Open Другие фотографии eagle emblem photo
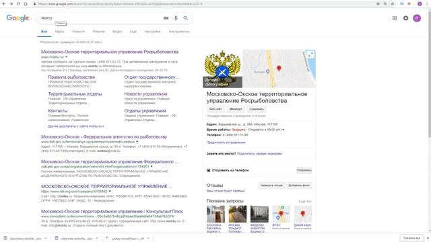Screen dimensions: 431x242 click(x=222, y=69)
